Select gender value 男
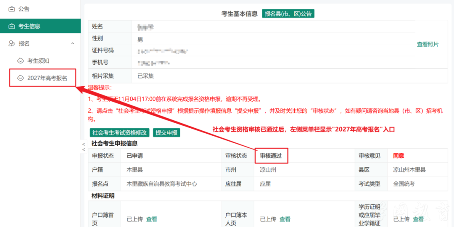This screenshot has height=227, width=454. pos(140,40)
